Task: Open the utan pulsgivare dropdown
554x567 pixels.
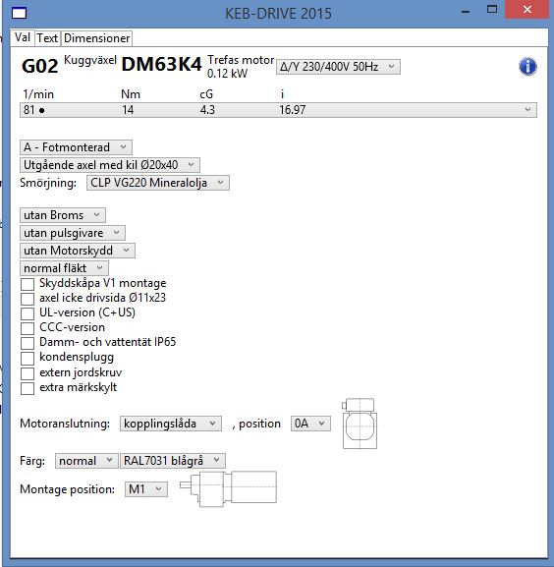Action: (x=73, y=233)
